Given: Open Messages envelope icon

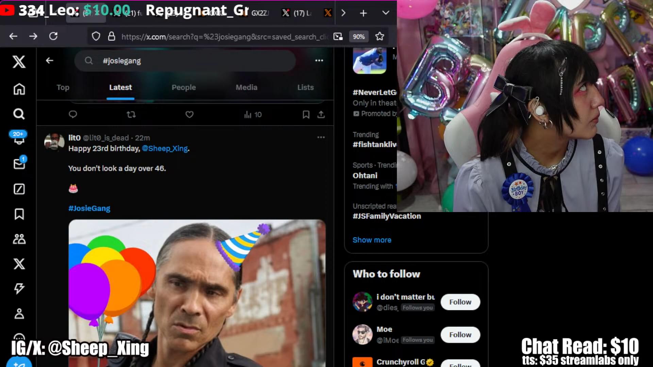Looking at the screenshot, I should coord(19,164).
